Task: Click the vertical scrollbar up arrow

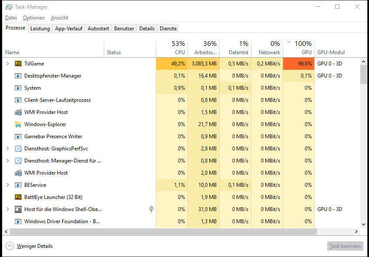Action: 363,62
